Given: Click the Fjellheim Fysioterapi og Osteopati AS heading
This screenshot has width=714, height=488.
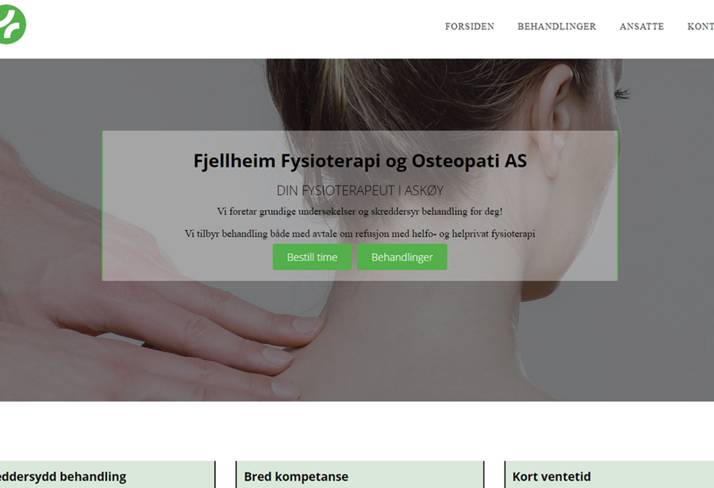Looking at the screenshot, I should point(360,161).
